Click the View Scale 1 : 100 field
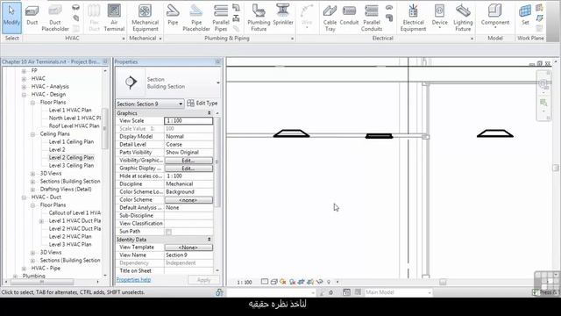 (x=188, y=121)
